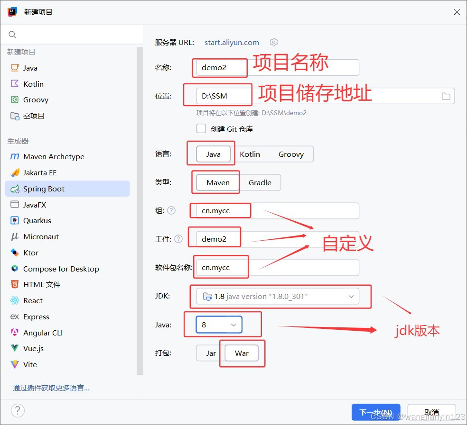This screenshot has width=467, height=425.
Task: Select the Kotlin project type
Action: click(x=67, y=84)
